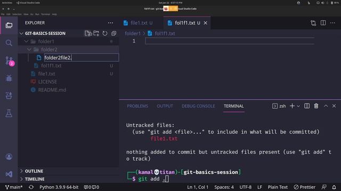
Task: Open the Explorer view in activity bar
Action: [9, 25]
